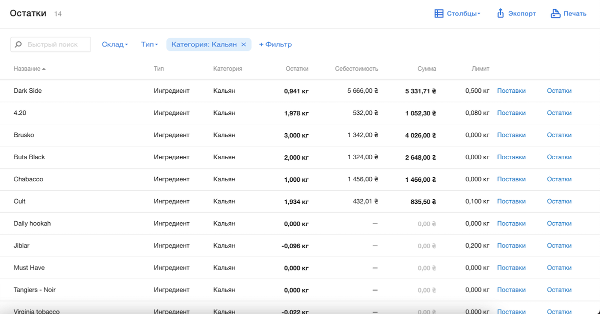Select the Must Have row name
Viewport: 600px width, 314px height.
29,268
